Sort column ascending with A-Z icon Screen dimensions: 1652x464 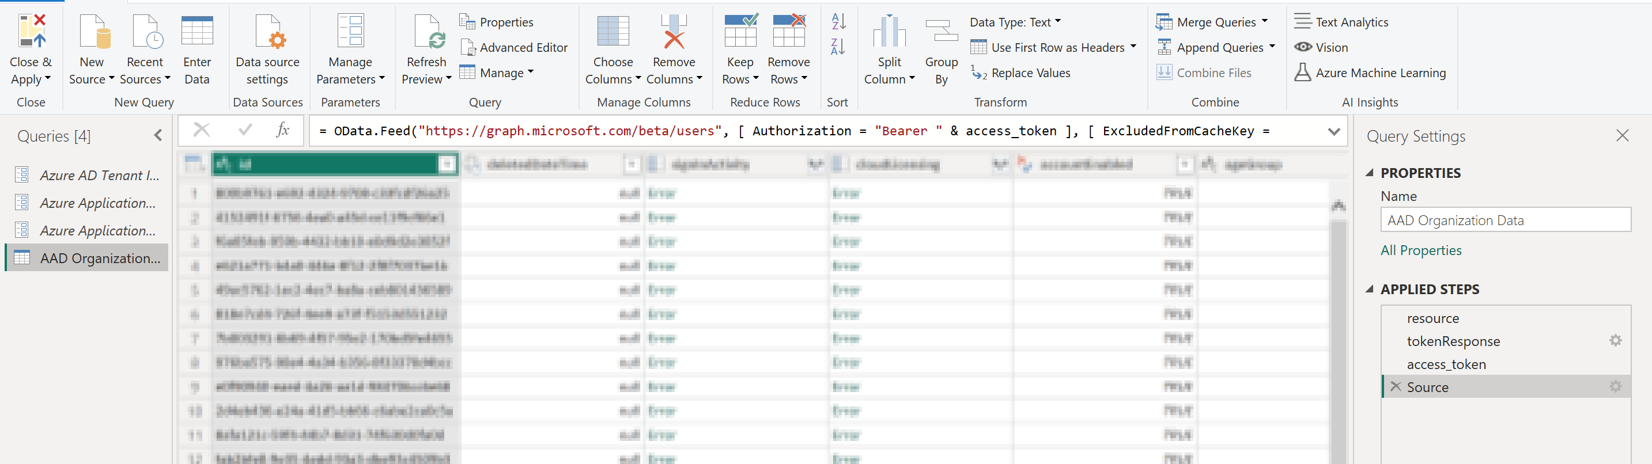coord(838,22)
